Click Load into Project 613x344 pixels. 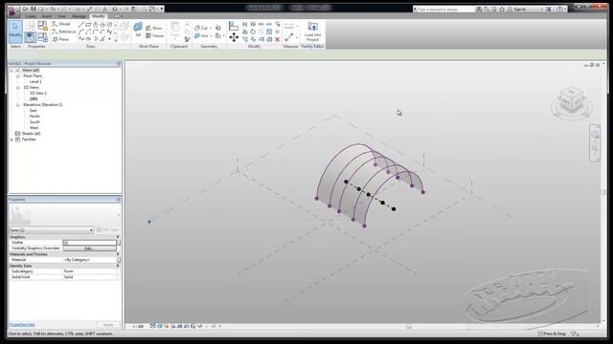pyautogui.click(x=312, y=32)
